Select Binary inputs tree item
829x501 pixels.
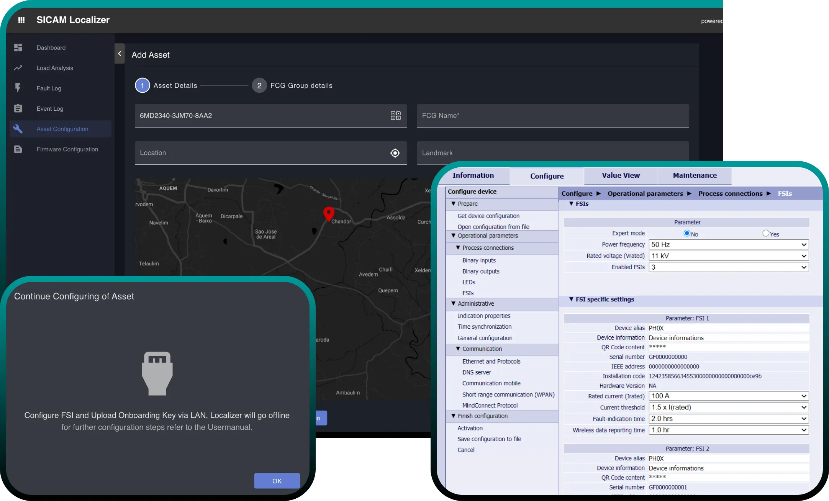pyautogui.click(x=479, y=260)
